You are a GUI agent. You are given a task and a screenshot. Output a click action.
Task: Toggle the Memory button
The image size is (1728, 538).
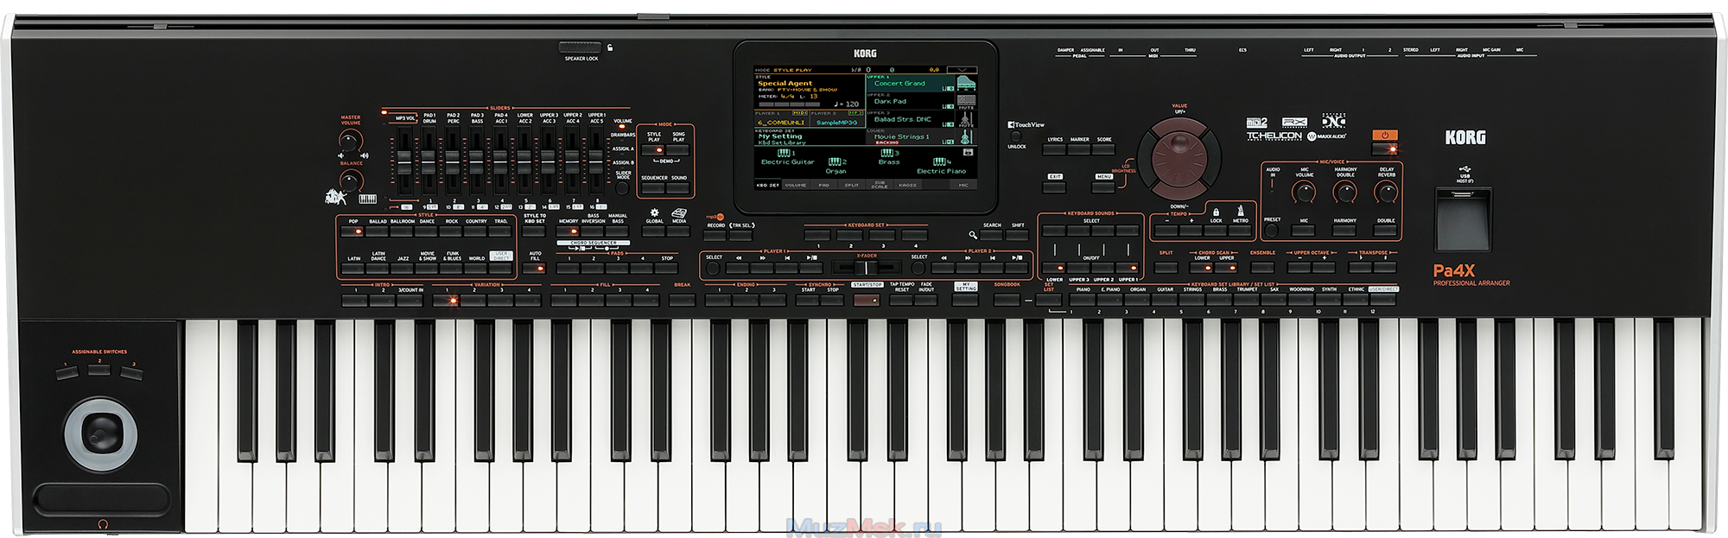[x=569, y=231]
